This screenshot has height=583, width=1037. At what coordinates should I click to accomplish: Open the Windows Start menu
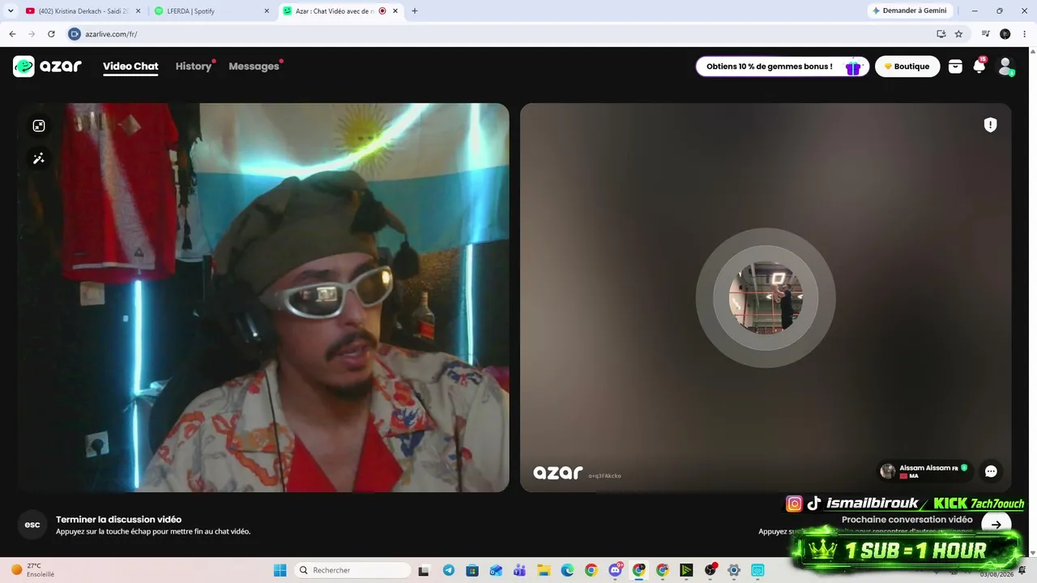coord(280,570)
